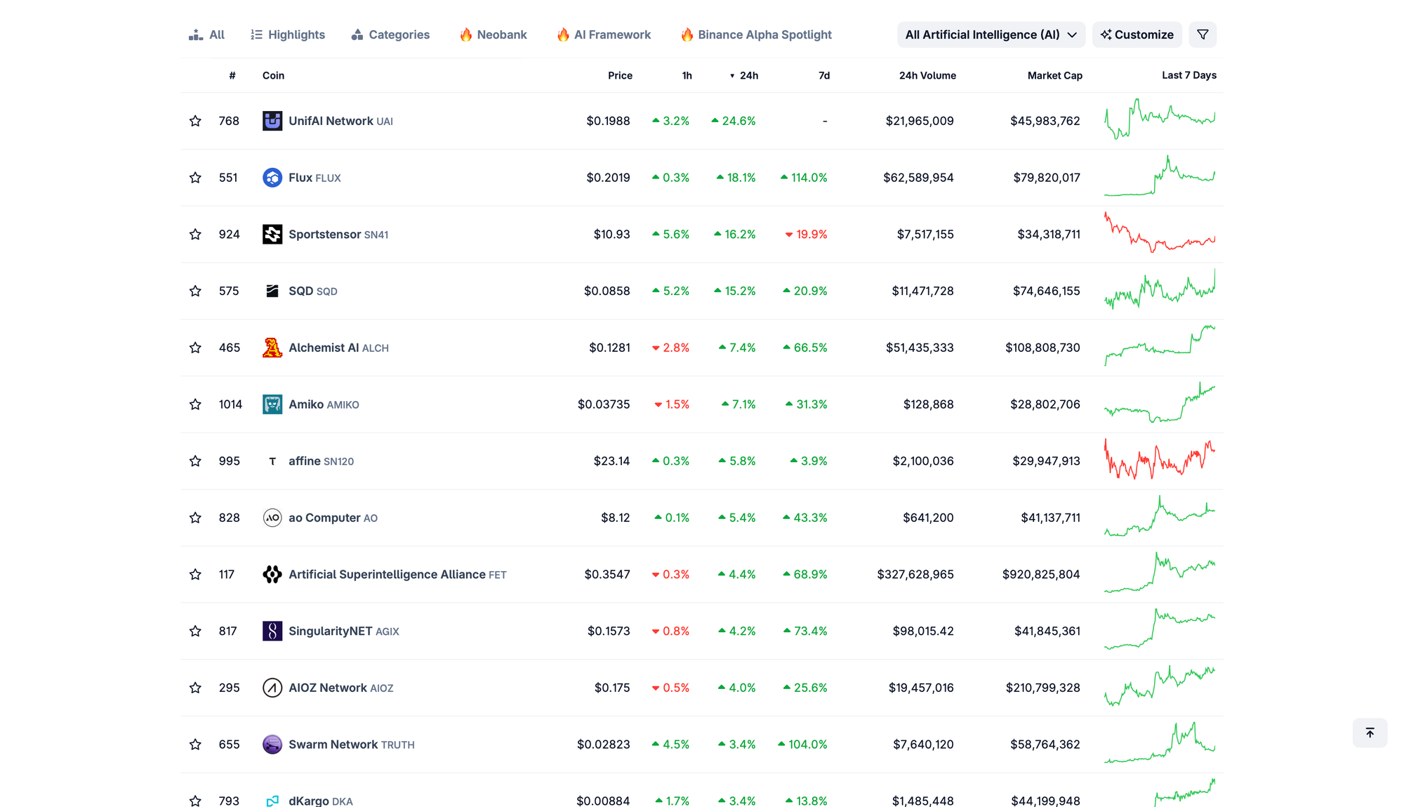The width and height of the screenshot is (1404, 807).
Task: Switch to the Highlights tab
Action: click(x=288, y=34)
